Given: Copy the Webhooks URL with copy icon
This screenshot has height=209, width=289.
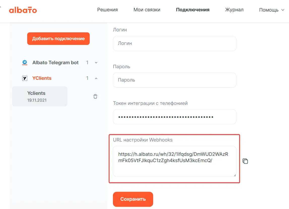Looking at the screenshot, I should click(x=245, y=161).
